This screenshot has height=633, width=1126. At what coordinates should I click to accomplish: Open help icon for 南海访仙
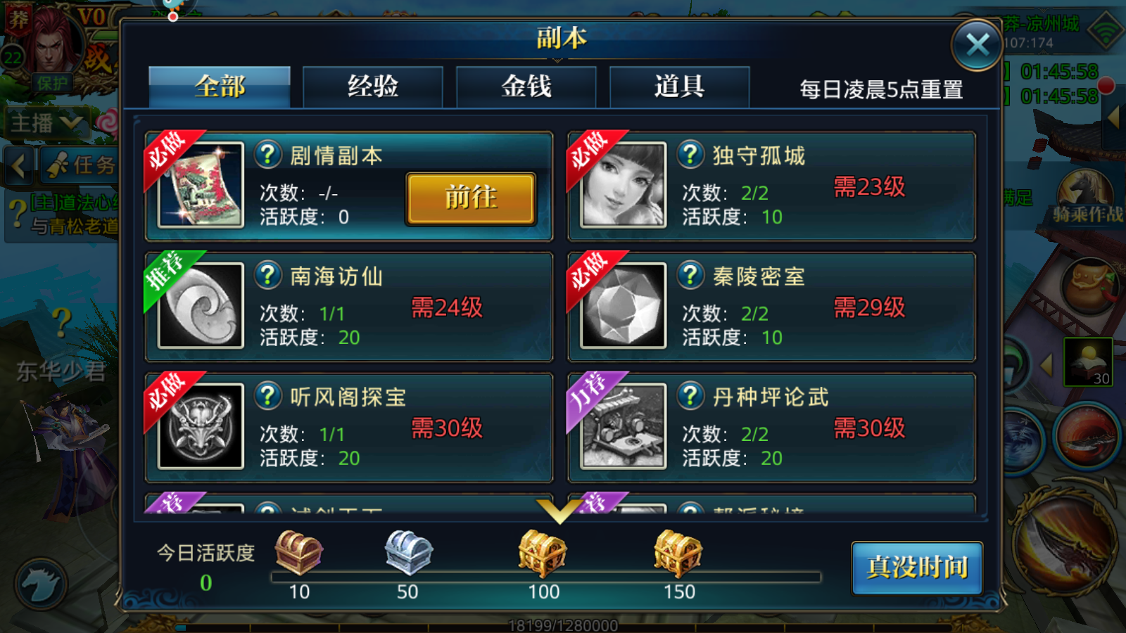[268, 275]
